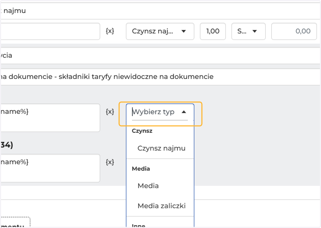Click the {x} icon beside the Wybierz typ dropdown
Viewport: 321px width, 228px height.
tap(110, 112)
